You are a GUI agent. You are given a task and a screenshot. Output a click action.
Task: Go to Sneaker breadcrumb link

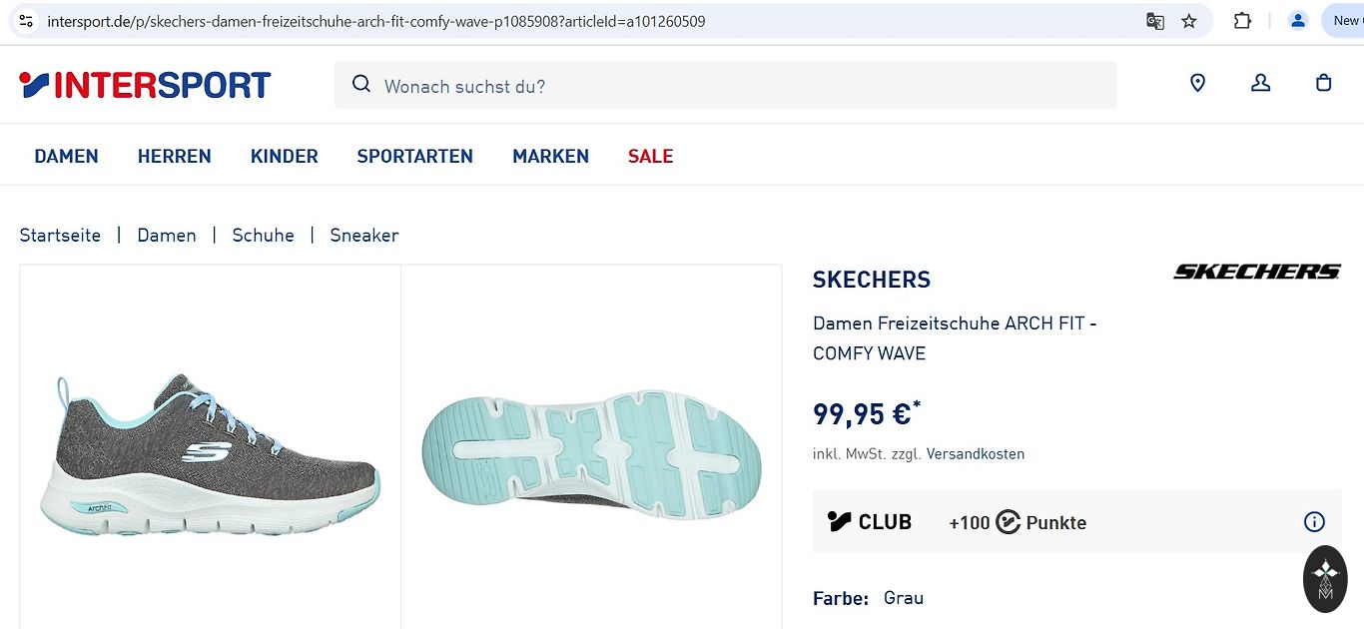364,236
